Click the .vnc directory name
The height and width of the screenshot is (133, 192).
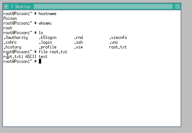(x=114, y=42)
